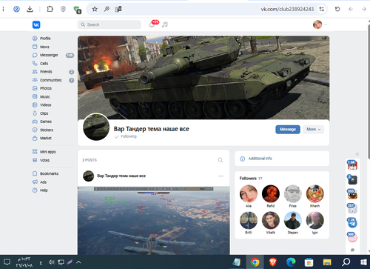Click into the VK Search field
370x269 pixels.
[x=109, y=24]
